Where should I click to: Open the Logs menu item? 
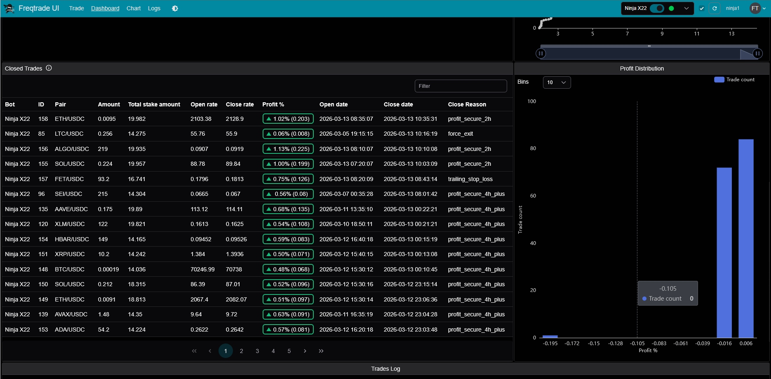tap(154, 8)
